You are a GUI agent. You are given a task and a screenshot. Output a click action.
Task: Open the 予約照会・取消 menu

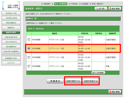point(11,18)
